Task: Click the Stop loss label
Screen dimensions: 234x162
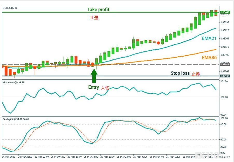Action: click(x=180, y=73)
